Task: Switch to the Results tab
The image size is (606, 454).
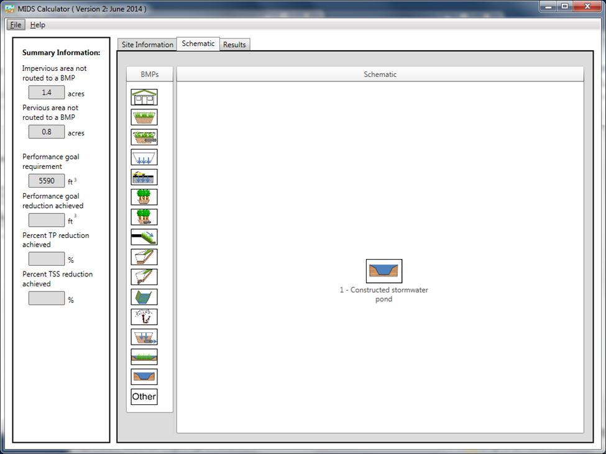Action: [x=234, y=45]
